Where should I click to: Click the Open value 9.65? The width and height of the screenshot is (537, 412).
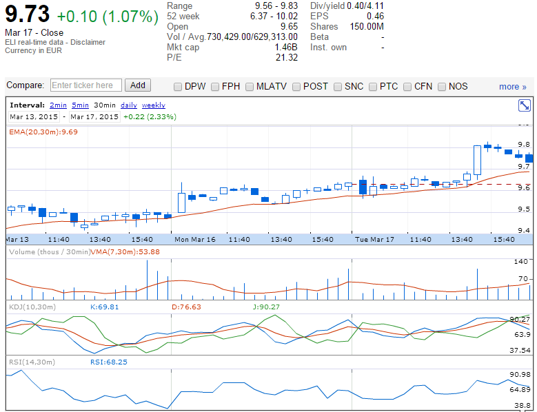pos(289,27)
